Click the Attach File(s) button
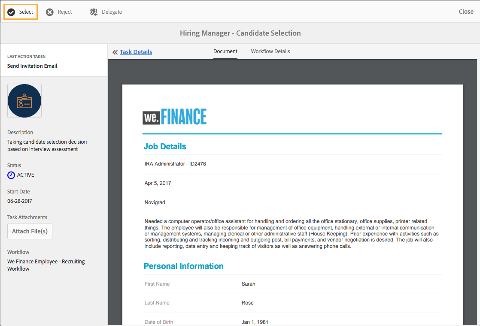Screen dimensions: 480x326 30,231
